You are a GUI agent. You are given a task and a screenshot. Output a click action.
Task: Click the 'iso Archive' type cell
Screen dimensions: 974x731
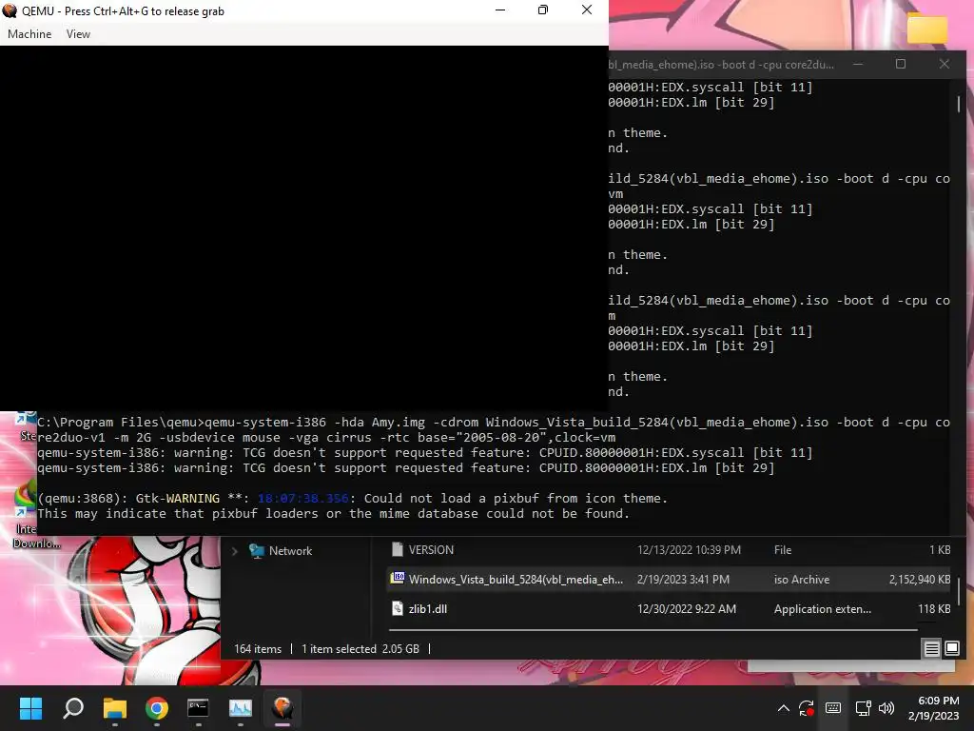tap(801, 580)
